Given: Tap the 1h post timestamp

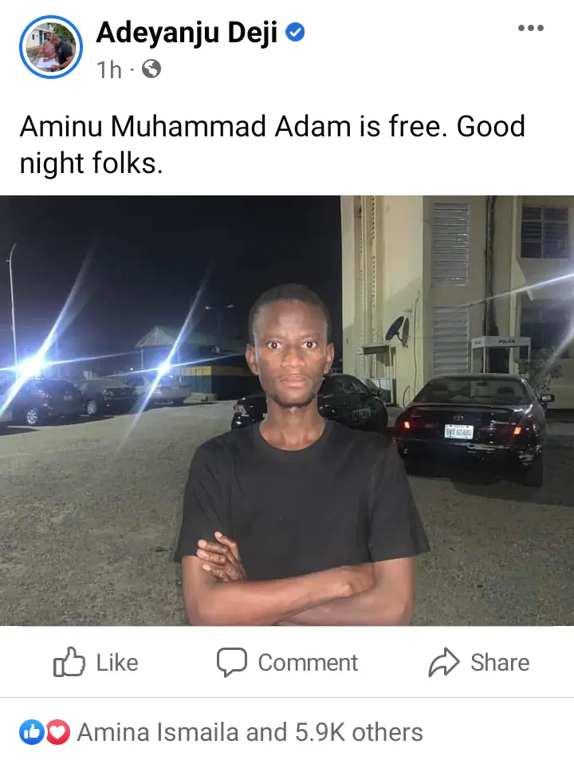Looking at the screenshot, I should 109,70.
